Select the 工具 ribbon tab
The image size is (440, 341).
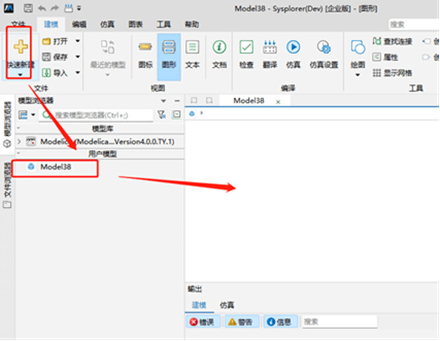click(x=164, y=24)
